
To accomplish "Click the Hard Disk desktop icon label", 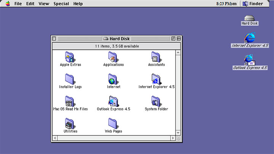I will click(250, 23).
